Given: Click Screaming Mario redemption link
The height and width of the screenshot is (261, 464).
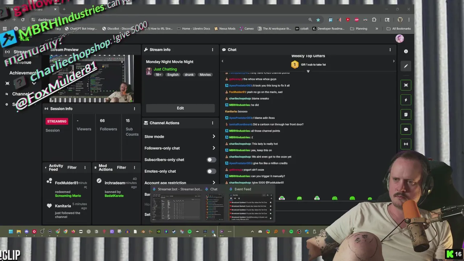Looking at the screenshot, I should (68, 196).
